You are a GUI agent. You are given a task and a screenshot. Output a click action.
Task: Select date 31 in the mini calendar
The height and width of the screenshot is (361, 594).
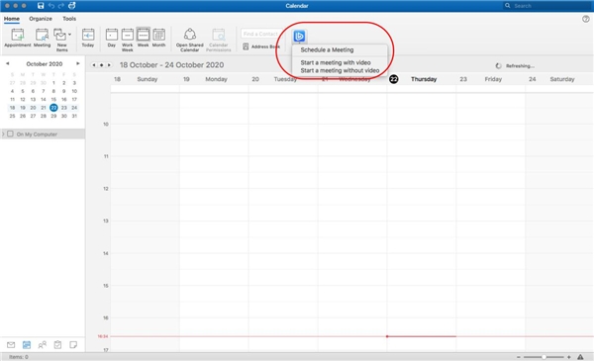[x=74, y=116]
